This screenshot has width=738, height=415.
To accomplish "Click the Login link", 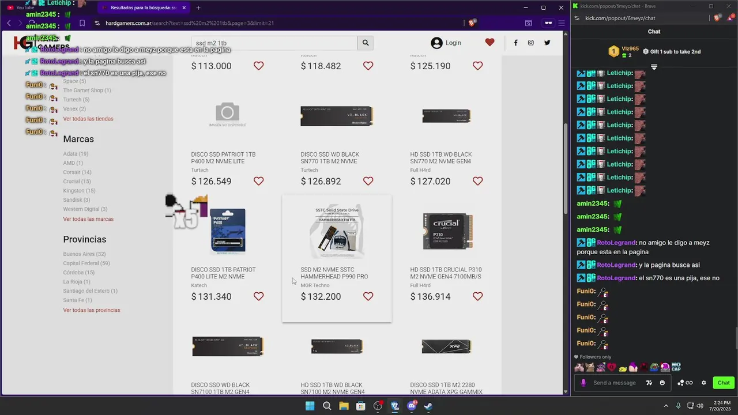I will pos(446,43).
